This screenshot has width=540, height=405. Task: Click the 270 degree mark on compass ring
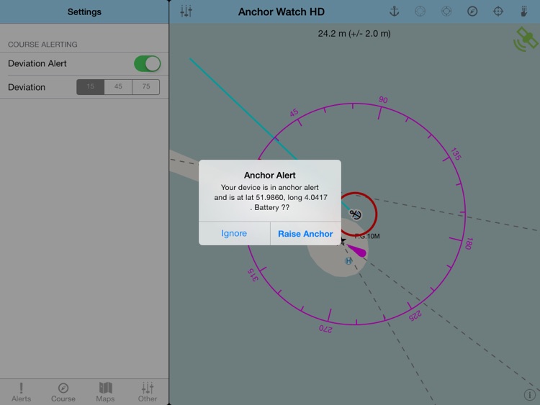pos(325,329)
